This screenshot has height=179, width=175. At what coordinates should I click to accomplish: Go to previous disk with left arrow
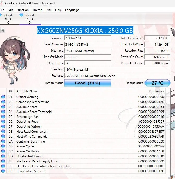coord(3,30)
